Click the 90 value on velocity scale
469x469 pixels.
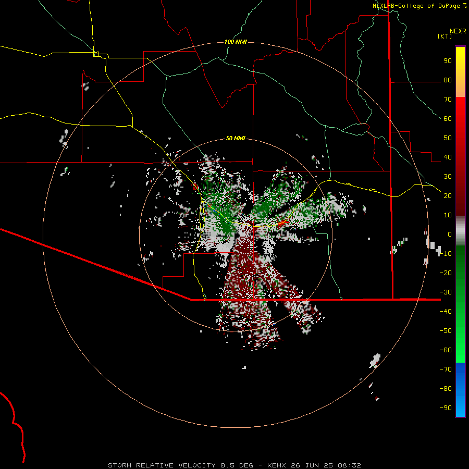(448, 61)
